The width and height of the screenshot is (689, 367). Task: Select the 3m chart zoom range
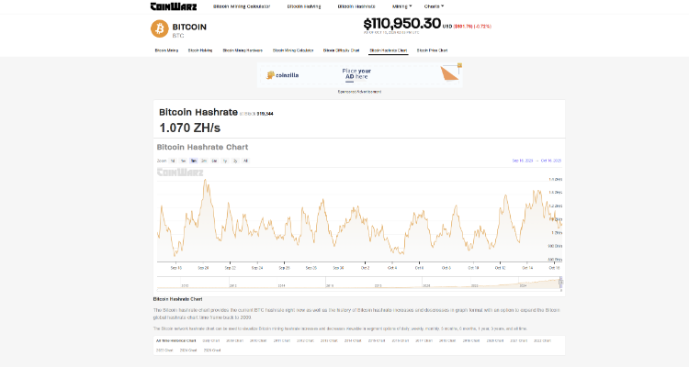(204, 161)
